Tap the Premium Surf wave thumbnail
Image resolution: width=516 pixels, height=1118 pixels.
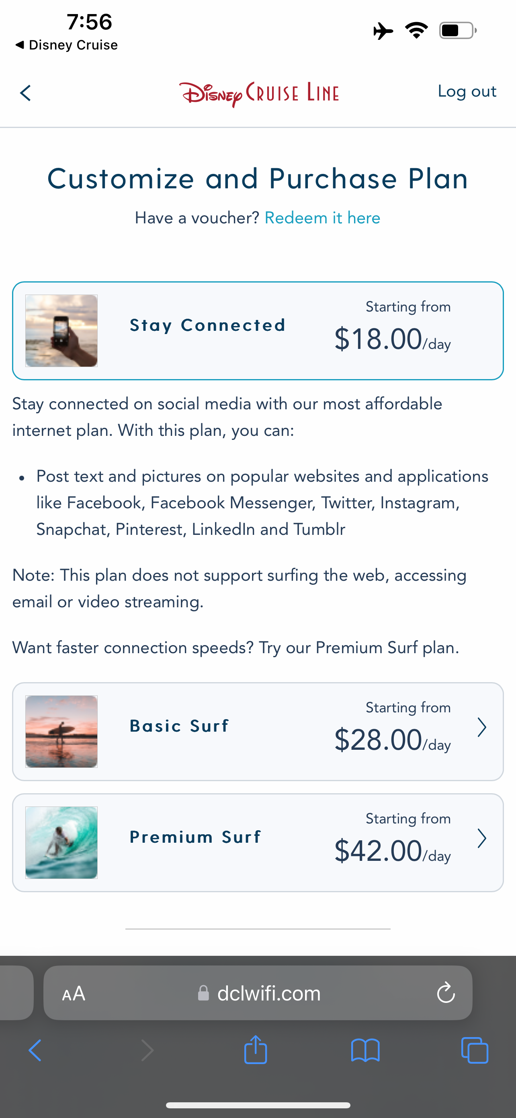(x=61, y=843)
